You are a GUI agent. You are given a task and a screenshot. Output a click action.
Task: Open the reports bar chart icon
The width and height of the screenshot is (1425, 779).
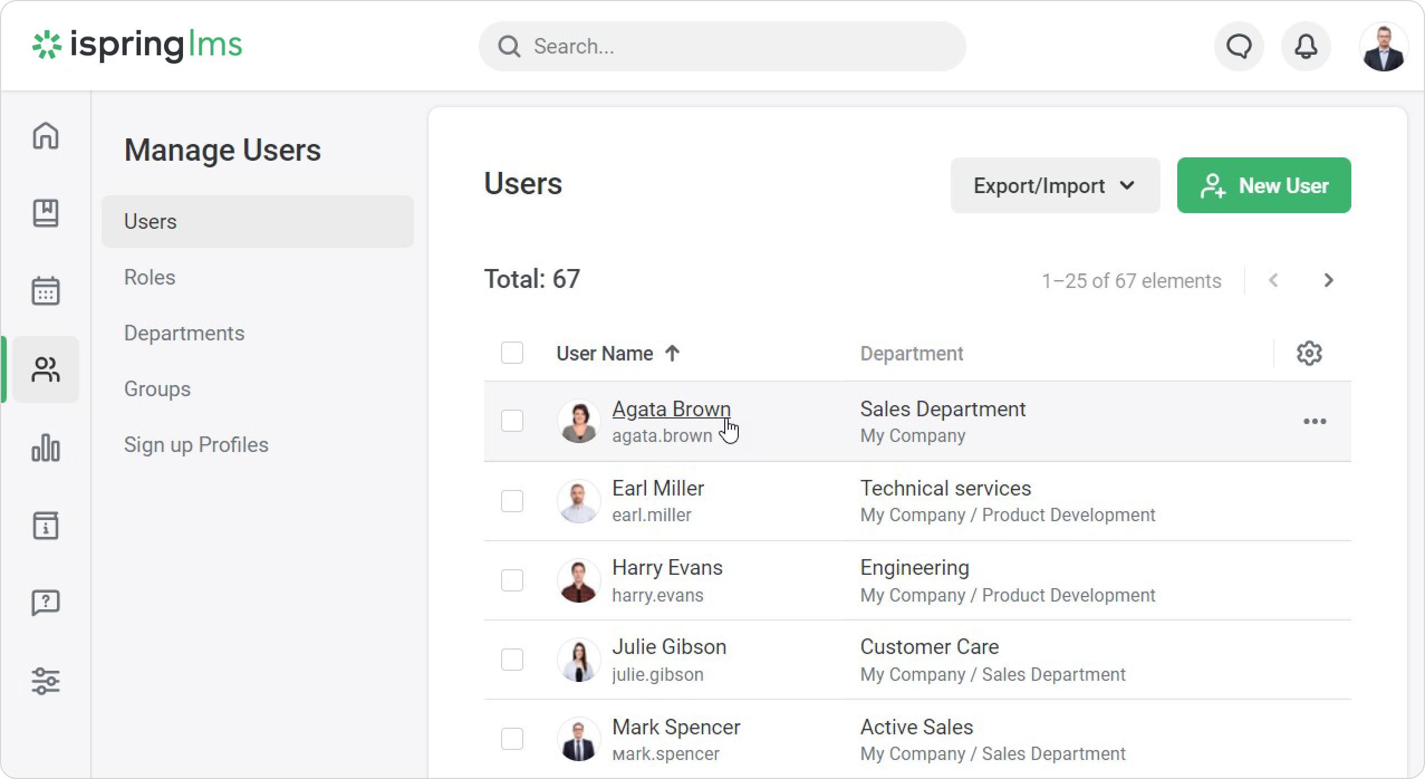point(45,448)
